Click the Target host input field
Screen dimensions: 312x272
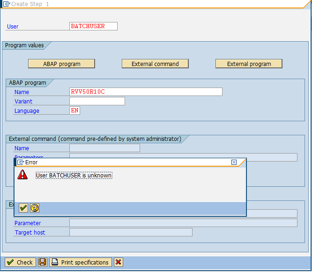pos(131,232)
